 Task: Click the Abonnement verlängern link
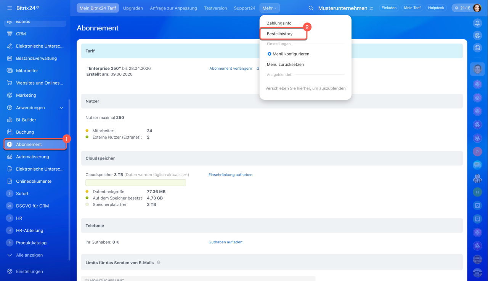231,69
